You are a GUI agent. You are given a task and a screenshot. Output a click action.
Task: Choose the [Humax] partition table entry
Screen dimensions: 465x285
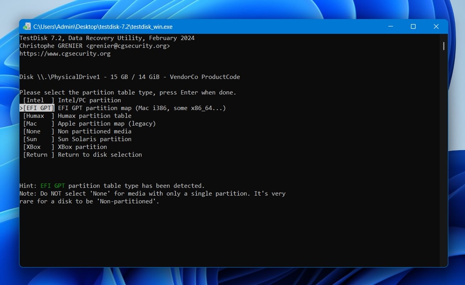point(39,115)
